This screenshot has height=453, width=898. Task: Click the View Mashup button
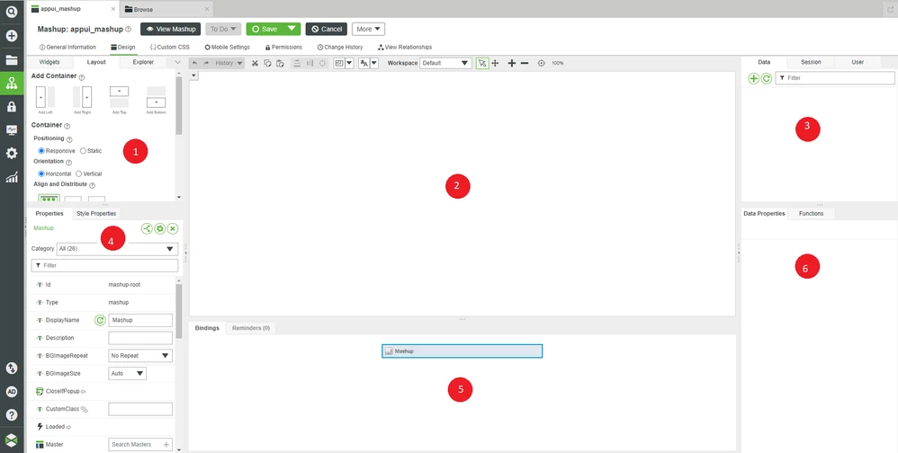click(171, 29)
